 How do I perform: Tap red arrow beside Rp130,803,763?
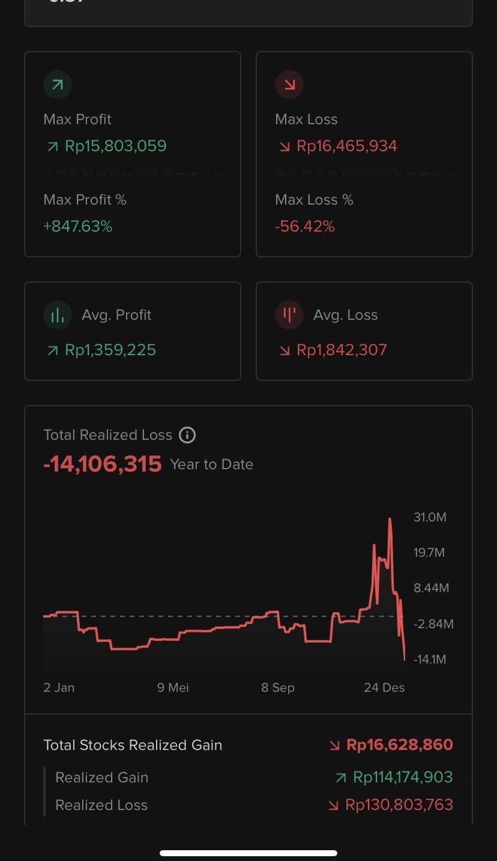[334, 805]
